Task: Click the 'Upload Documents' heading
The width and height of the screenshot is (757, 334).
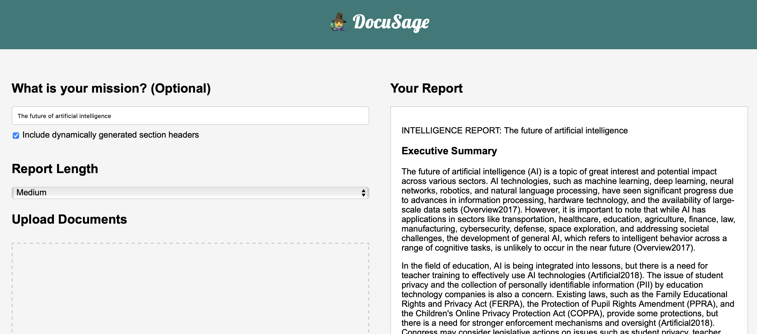Action: 69,219
